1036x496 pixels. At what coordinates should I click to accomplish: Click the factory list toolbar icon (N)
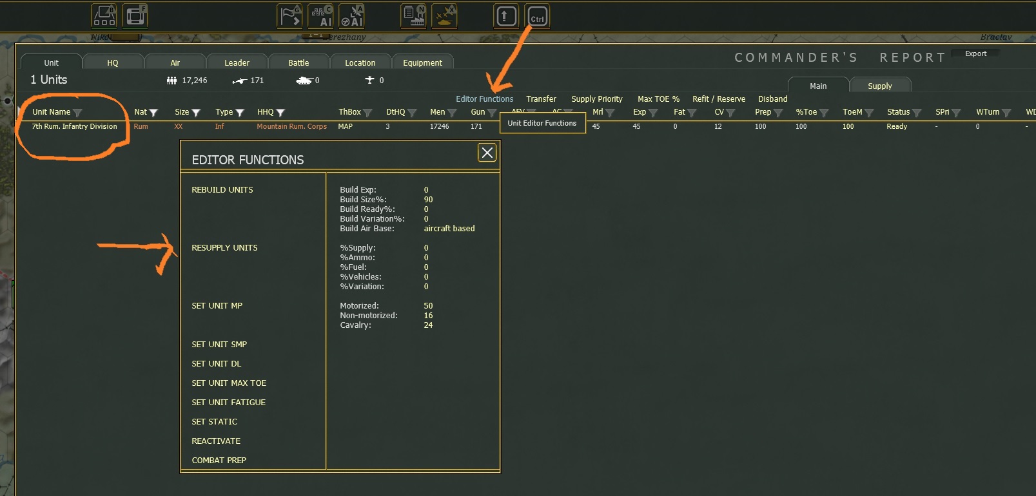(x=413, y=16)
